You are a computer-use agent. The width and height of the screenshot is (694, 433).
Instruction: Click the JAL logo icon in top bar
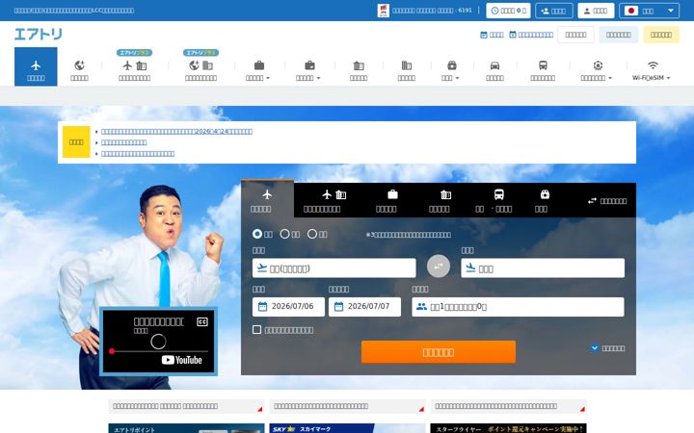pos(384,11)
